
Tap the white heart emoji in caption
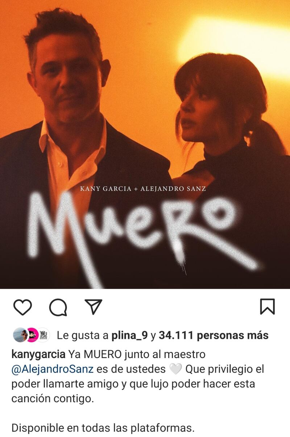[175, 370]
